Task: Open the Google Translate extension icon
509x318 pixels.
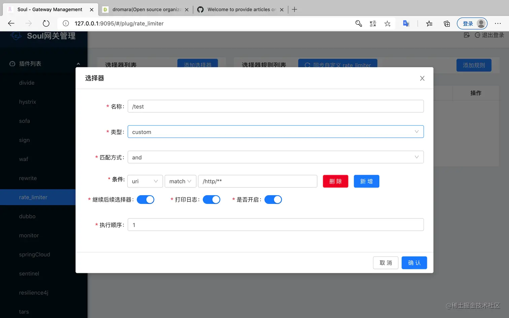Action: [406, 23]
